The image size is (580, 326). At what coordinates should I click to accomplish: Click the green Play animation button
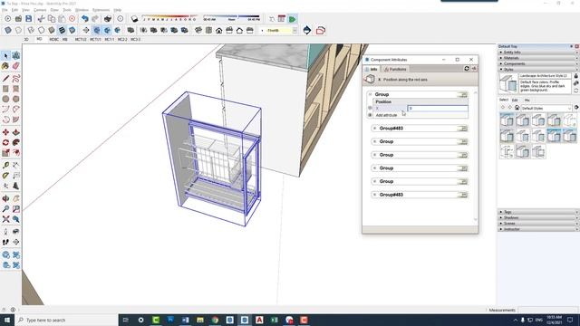pyautogui.click(x=292, y=19)
